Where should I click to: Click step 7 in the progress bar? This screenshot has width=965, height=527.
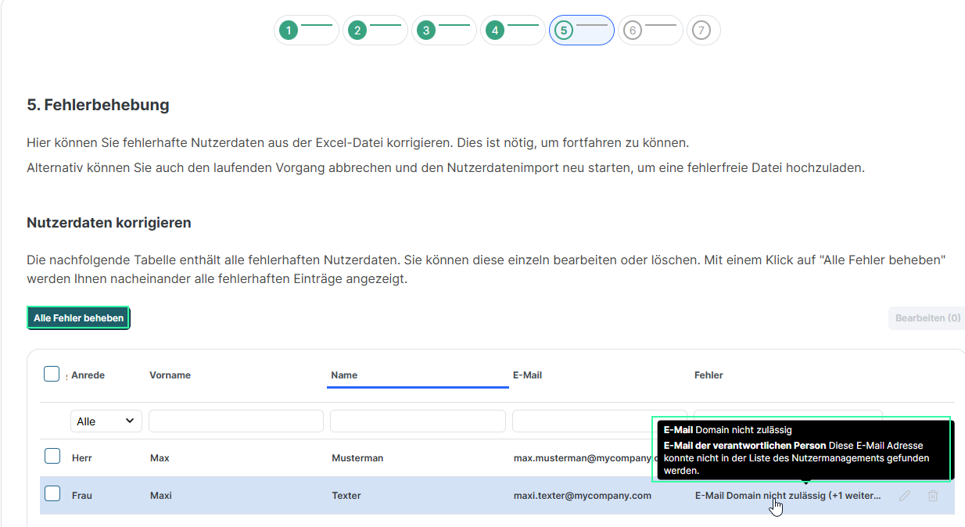point(701,30)
